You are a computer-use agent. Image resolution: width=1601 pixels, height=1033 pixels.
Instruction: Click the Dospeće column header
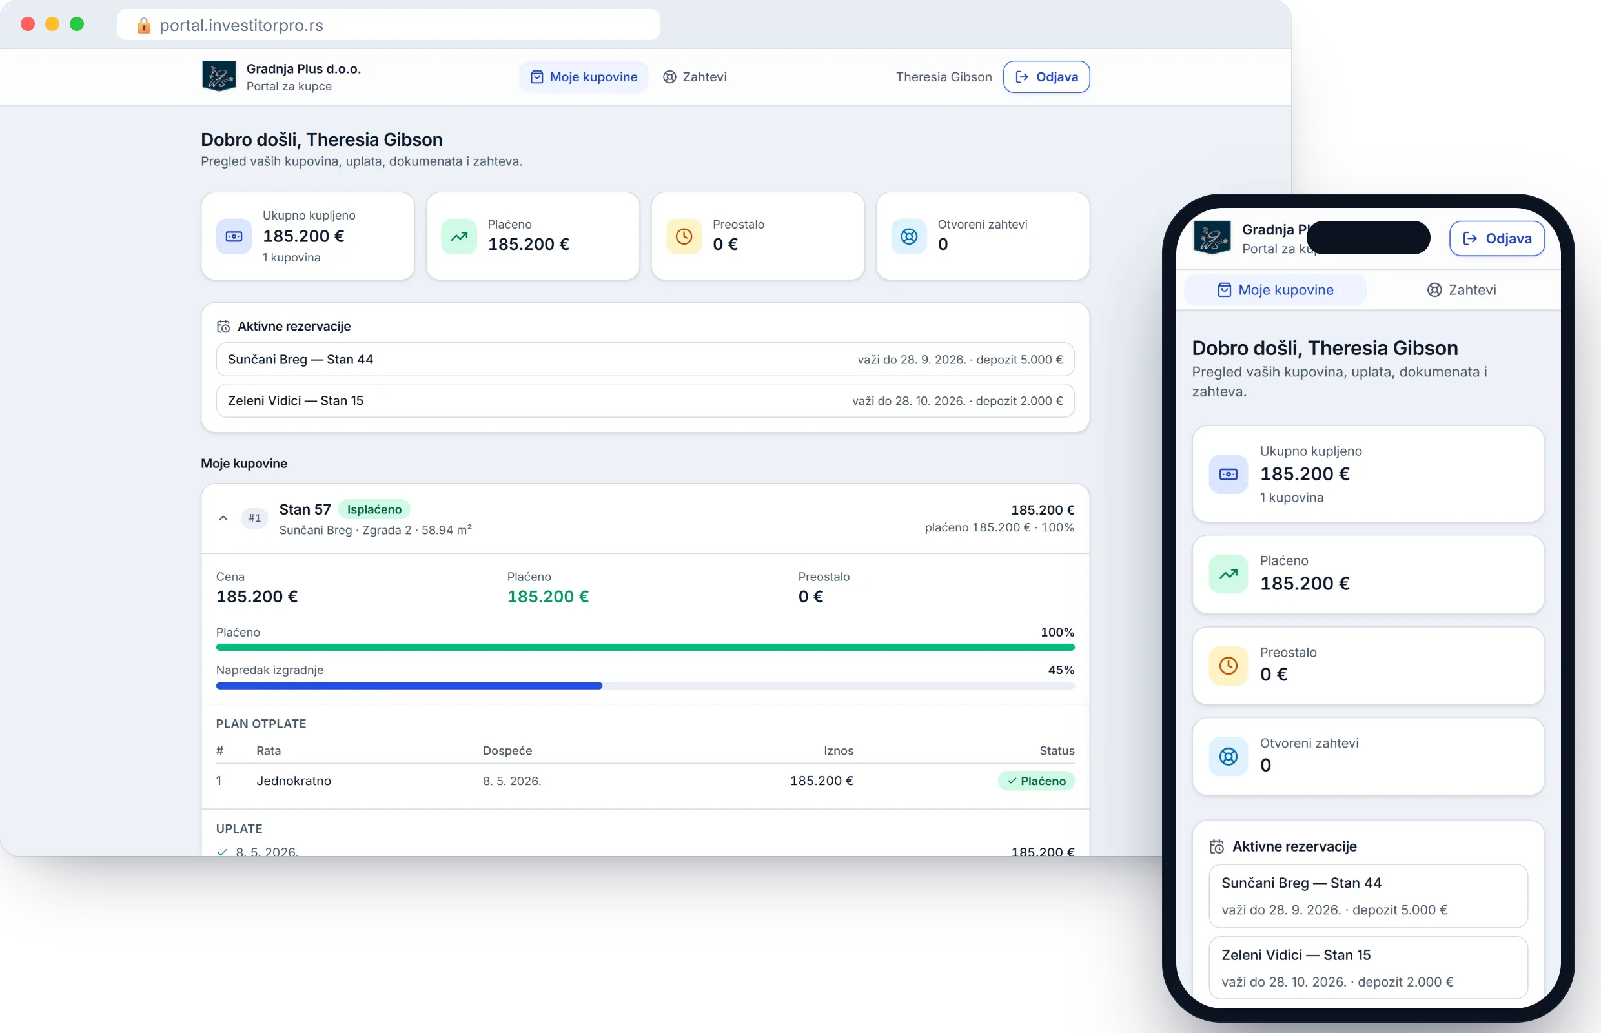[x=507, y=751]
